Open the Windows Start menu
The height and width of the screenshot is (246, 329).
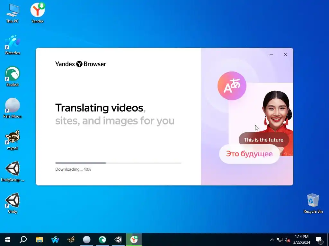pyautogui.click(x=8, y=240)
